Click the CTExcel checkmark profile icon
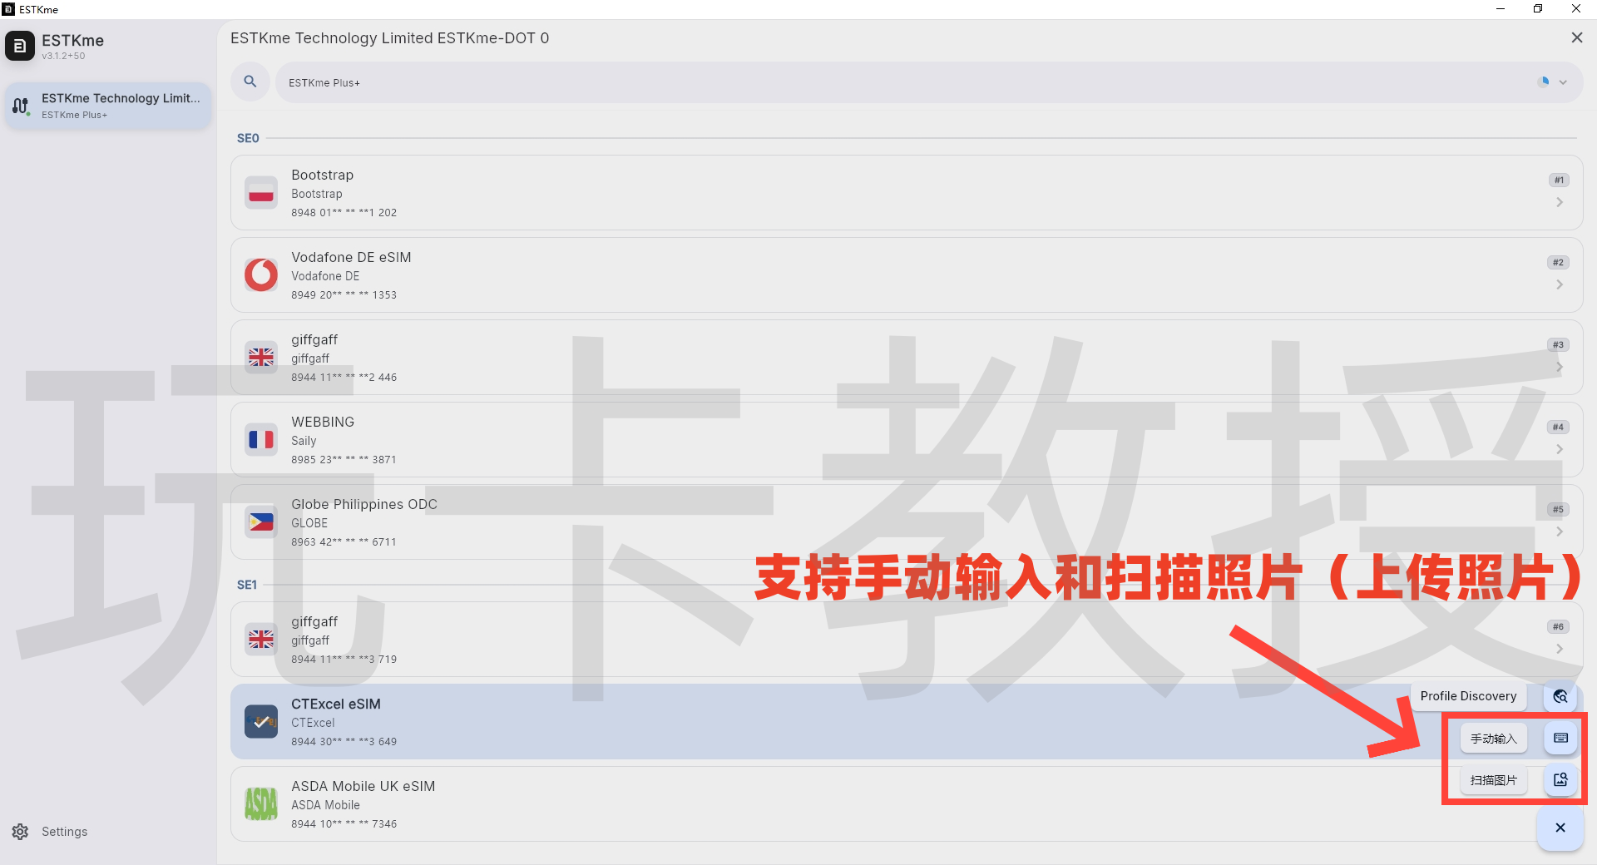 click(x=261, y=721)
